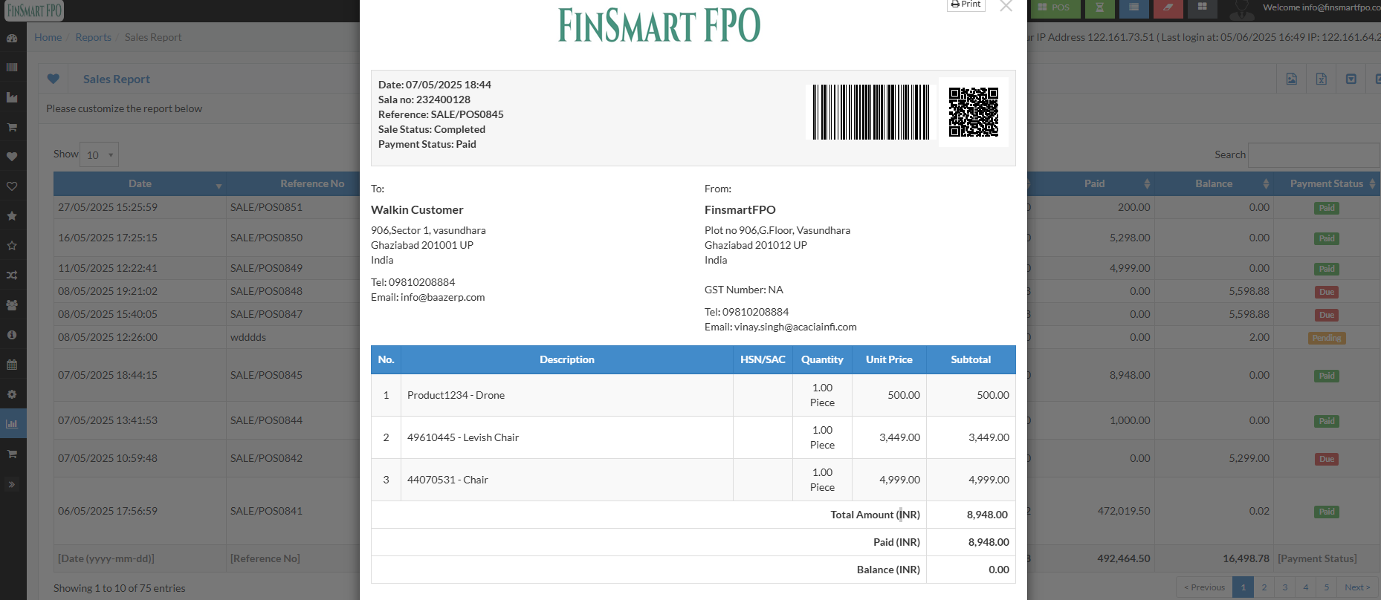Go to the Reports breadcrumb link
This screenshot has height=600, width=1381.
pos(93,37)
